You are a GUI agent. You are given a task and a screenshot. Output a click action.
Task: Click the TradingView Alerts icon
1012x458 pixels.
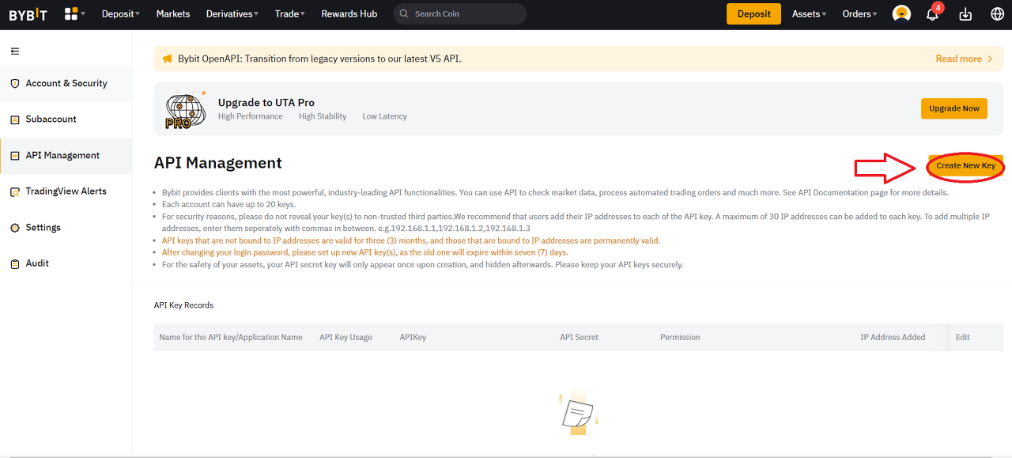[15, 191]
